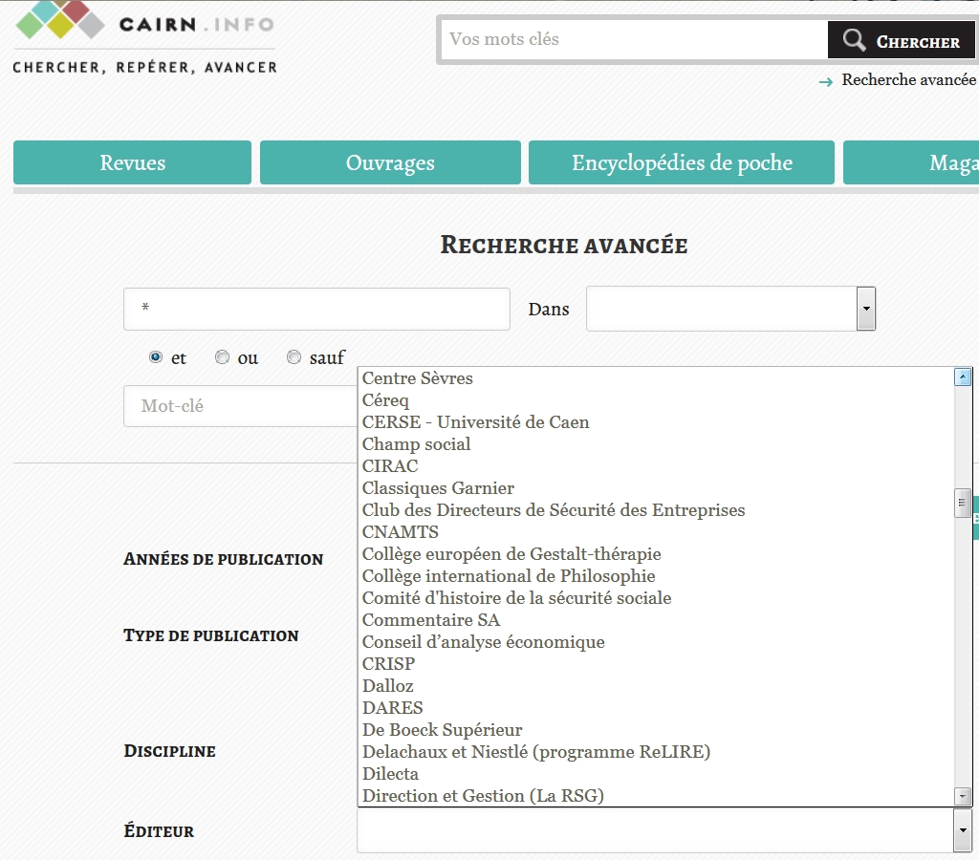Select DARES in the list
Viewport: 979px width, 860px height.
[656, 708]
